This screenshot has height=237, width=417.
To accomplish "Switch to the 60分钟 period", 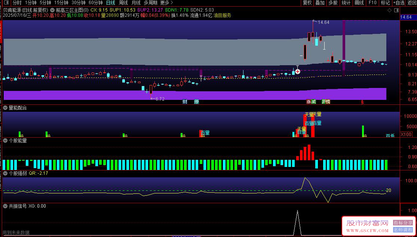I will pos(96,3).
